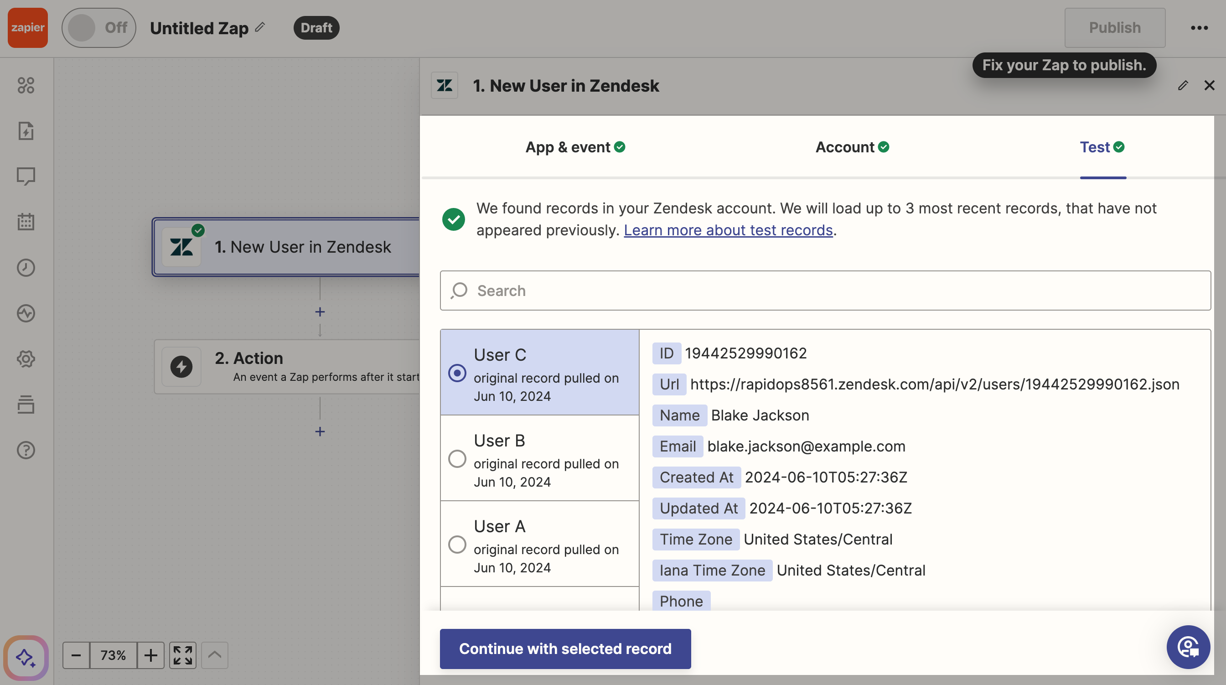Toggle the Zap On/Off switch

coord(98,28)
